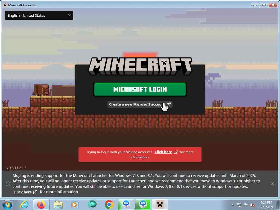This screenshot has height=210, width=280.
Task: Click the muted volume speaker tray icon
Action: [252, 205]
